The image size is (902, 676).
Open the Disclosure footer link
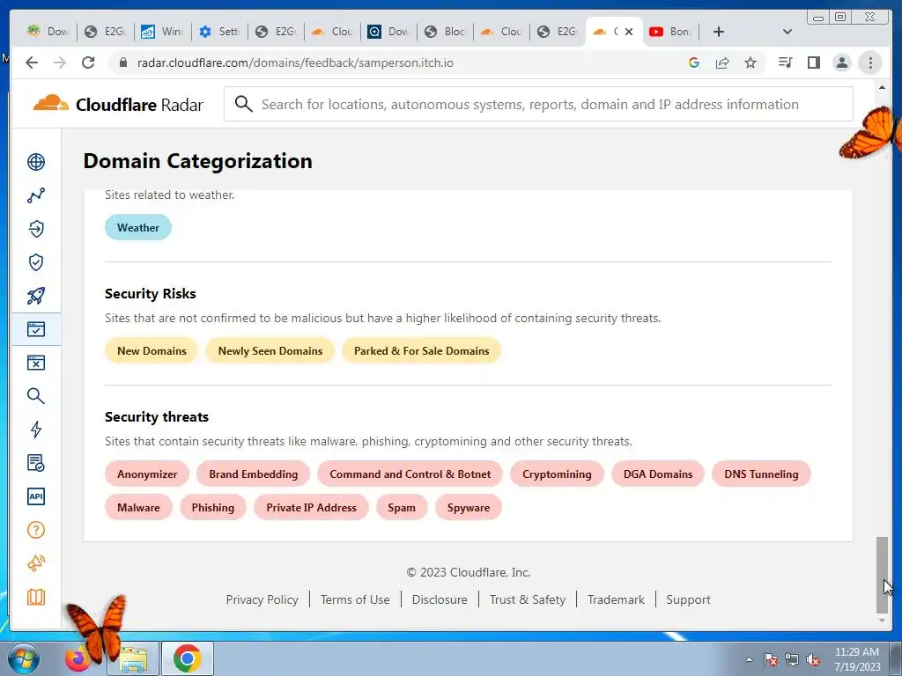pos(440,599)
